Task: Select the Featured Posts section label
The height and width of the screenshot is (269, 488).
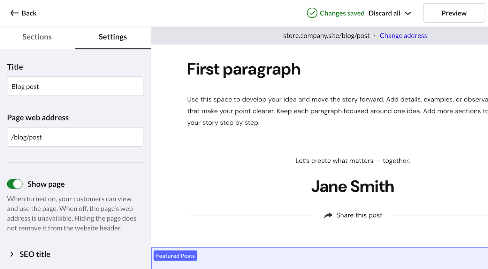Action: point(175,256)
